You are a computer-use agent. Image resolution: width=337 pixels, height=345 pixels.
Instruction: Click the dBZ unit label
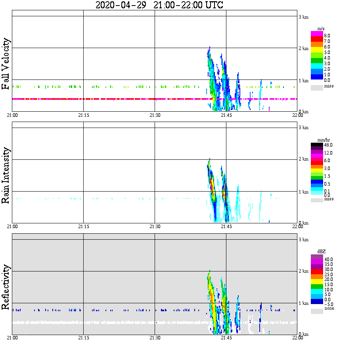point(321,252)
